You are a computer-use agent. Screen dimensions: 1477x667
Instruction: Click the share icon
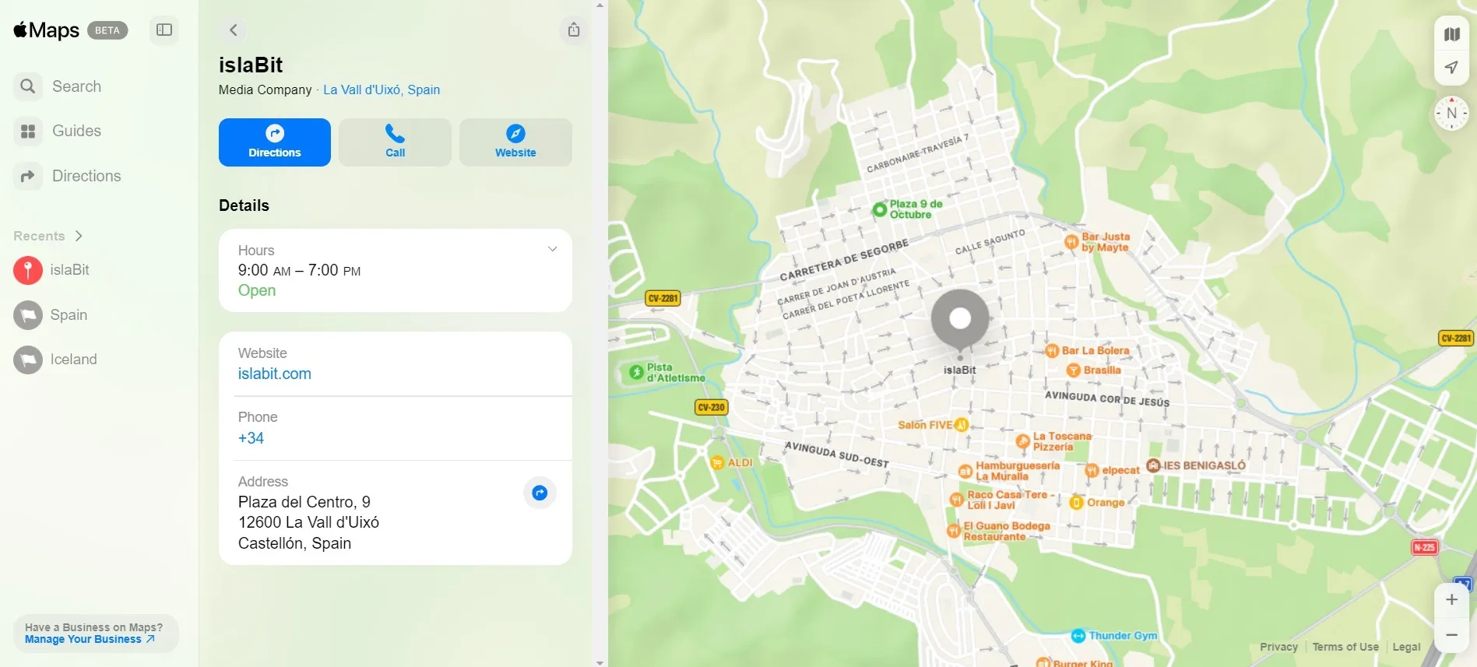(573, 30)
